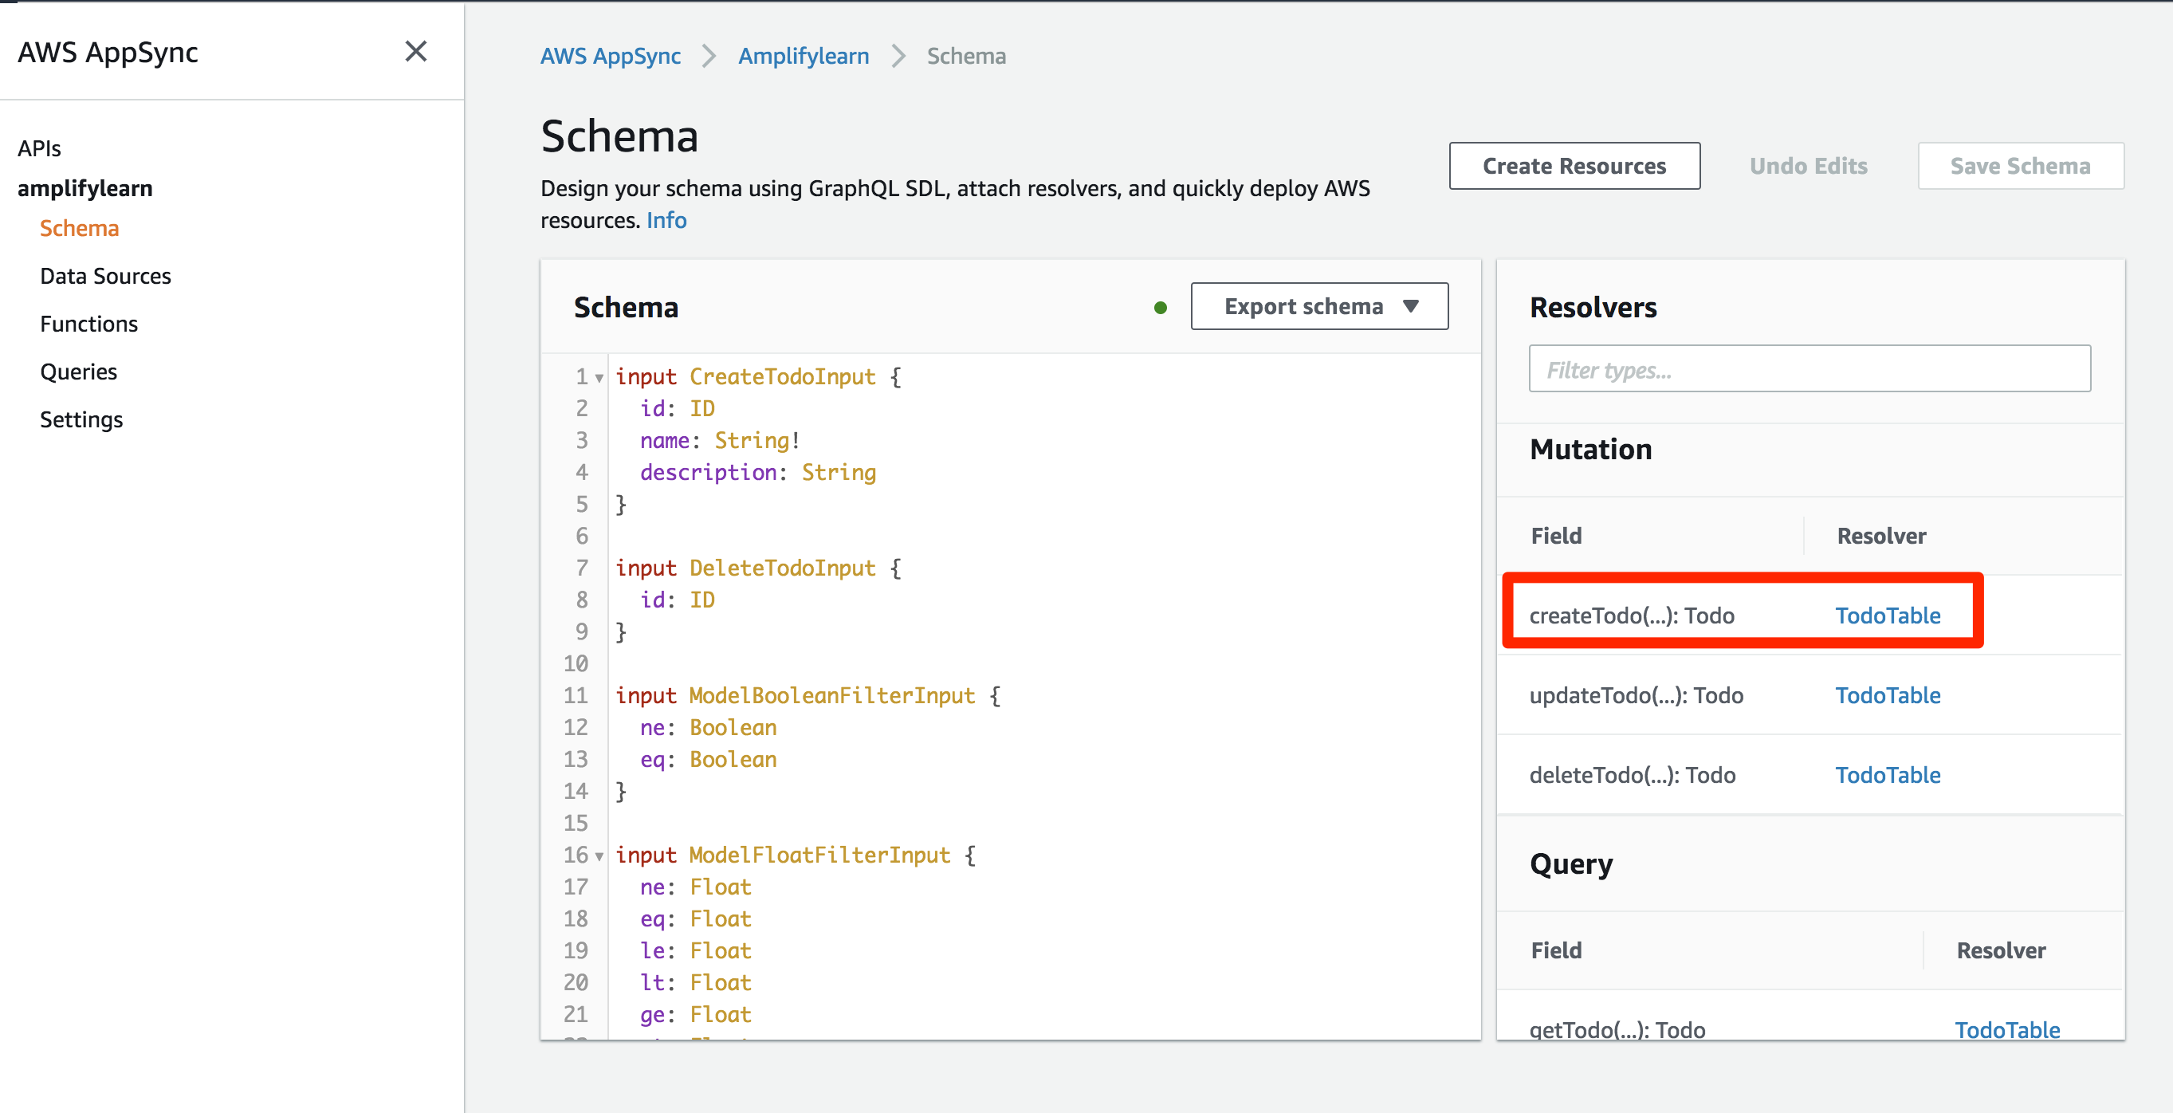
Task: Click the green schema status indicator dot
Action: 1161,308
